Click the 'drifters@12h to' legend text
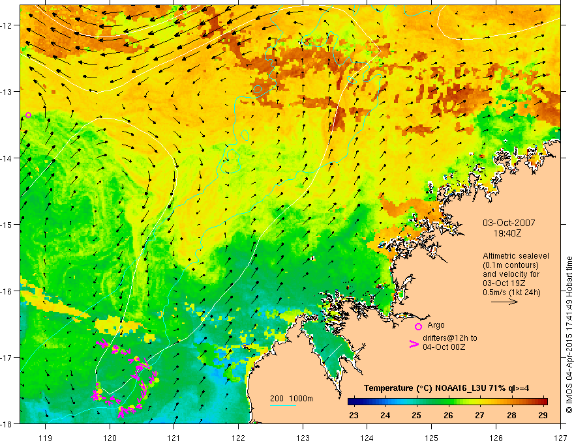The image size is (574, 443). pos(450,338)
